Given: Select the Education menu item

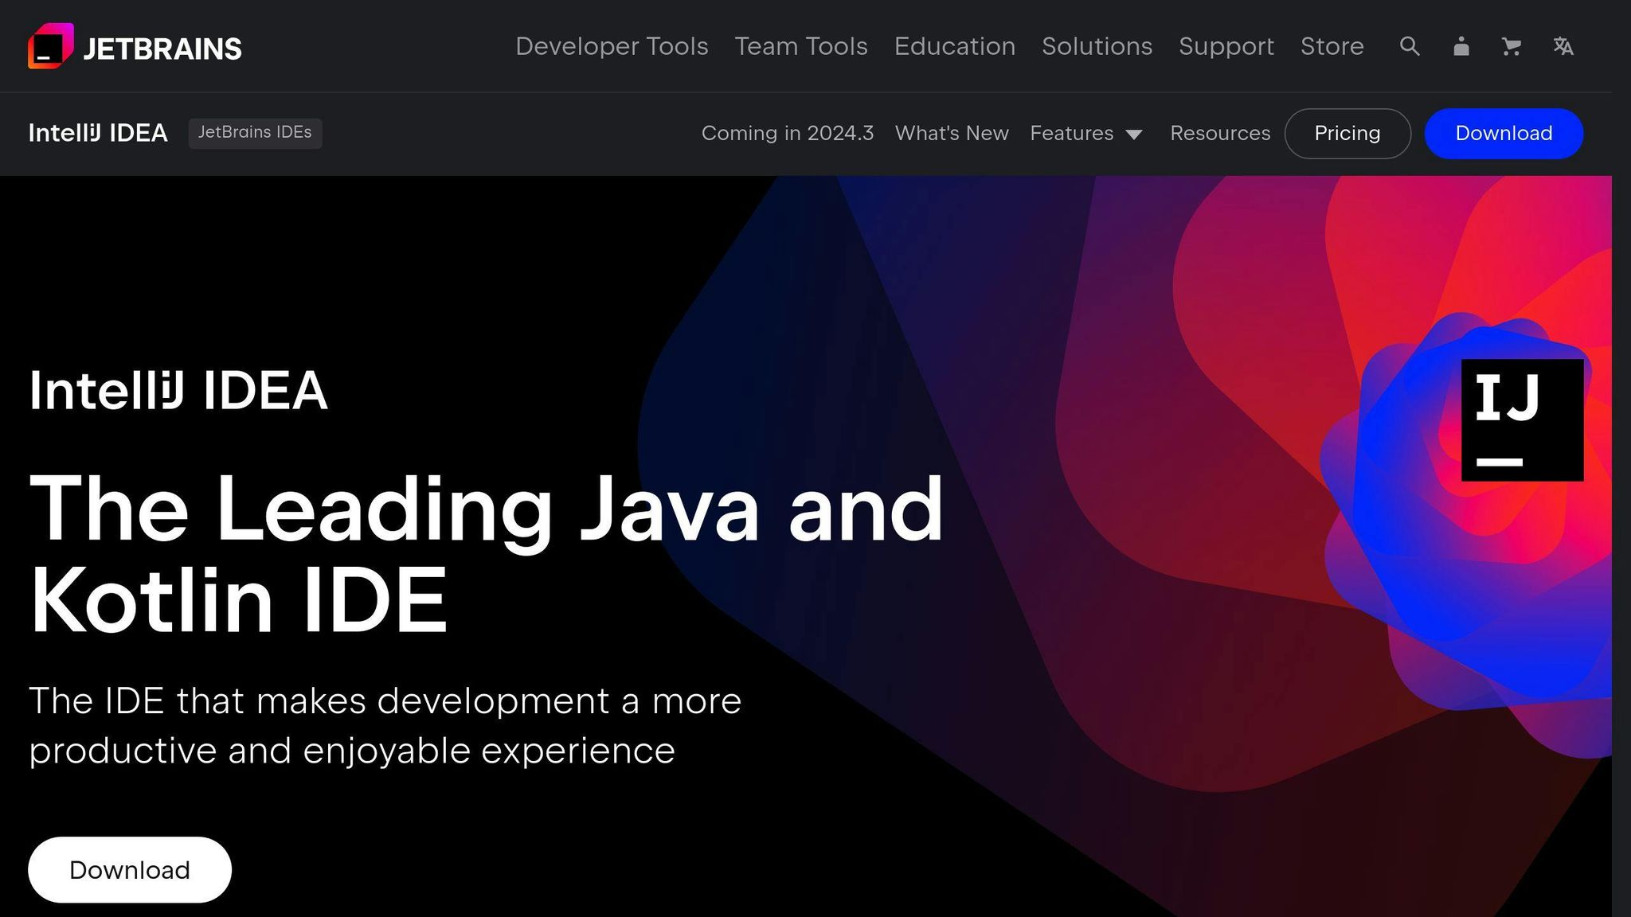Looking at the screenshot, I should (x=955, y=47).
